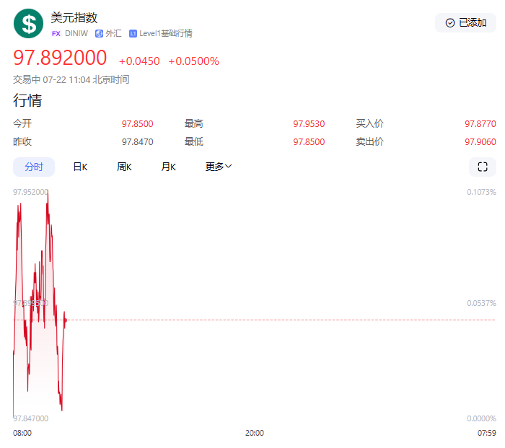
Task: Click the 最高 label
Action: click(193, 123)
